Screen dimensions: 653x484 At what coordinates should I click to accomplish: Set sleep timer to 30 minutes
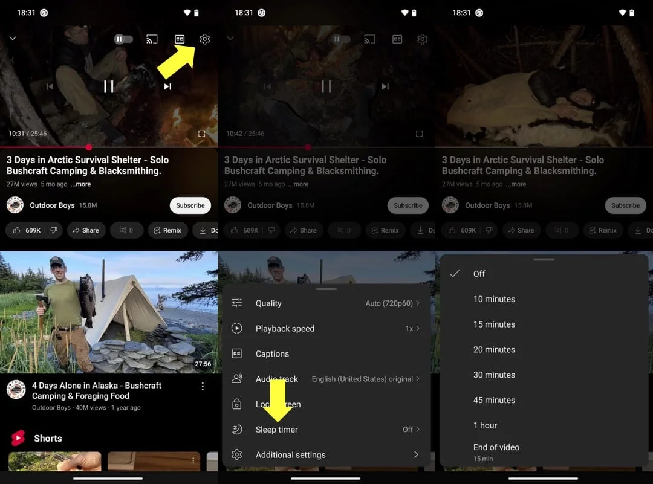pos(544,375)
